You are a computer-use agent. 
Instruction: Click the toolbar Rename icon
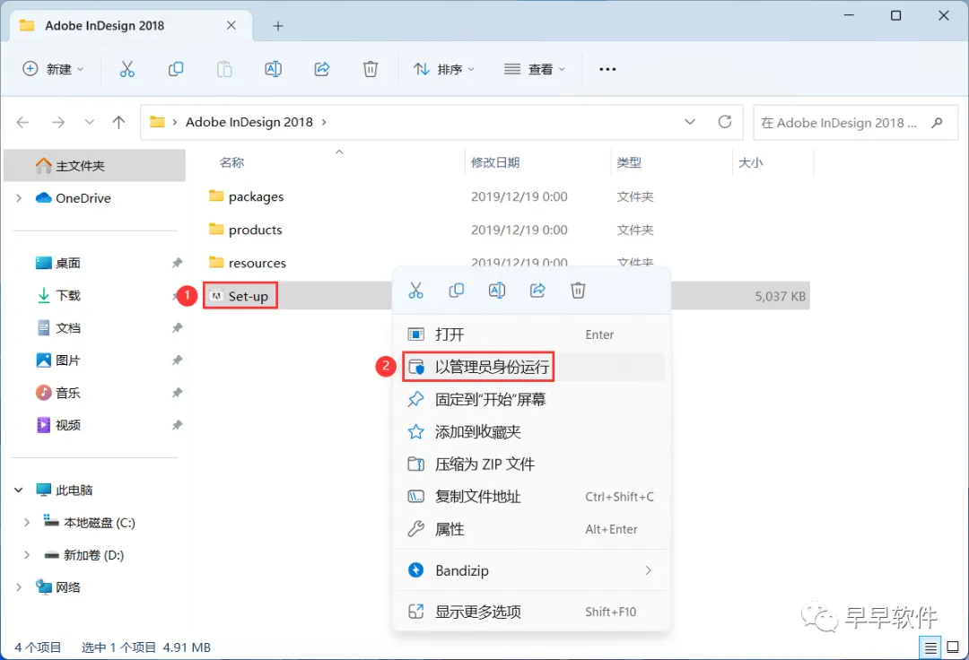(273, 69)
